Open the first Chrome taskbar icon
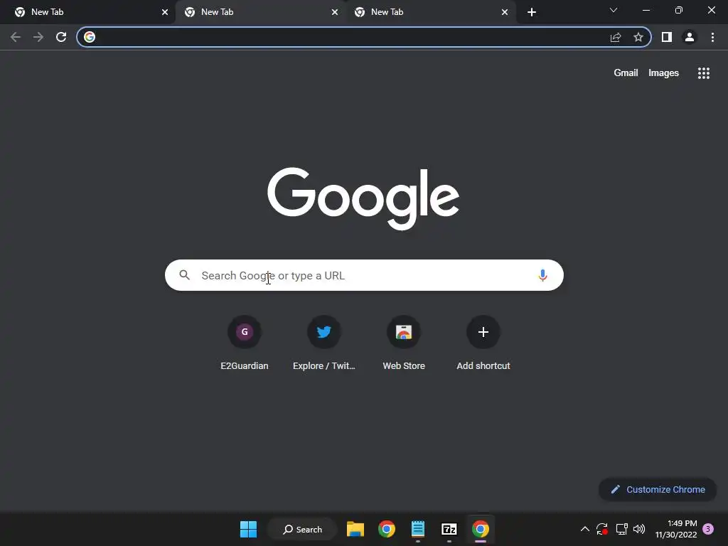Screen dimensions: 728x546 [387, 529]
